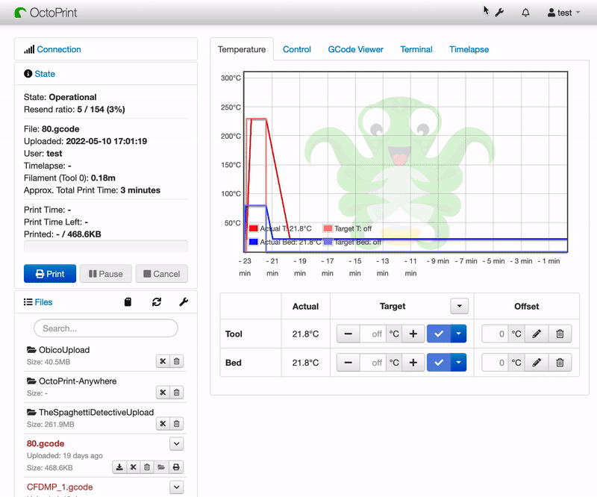
Task: Delete the TheSpaghettiDetectiveUpload folder
Action: click(177, 424)
